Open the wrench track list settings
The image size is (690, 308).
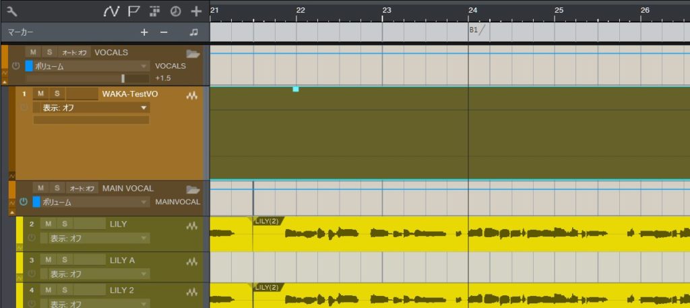point(12,11)
